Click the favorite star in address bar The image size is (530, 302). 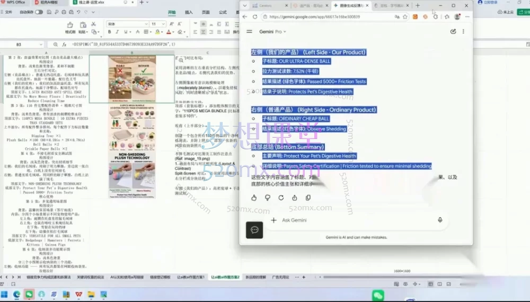tap(405, 16)
